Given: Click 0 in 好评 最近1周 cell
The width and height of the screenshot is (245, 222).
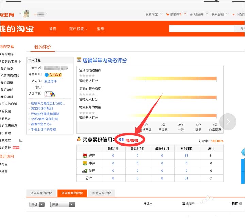Looking at the screenshot, I should point(113,156).
